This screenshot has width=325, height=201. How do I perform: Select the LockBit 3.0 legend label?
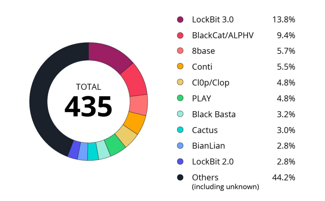(213, 20)
